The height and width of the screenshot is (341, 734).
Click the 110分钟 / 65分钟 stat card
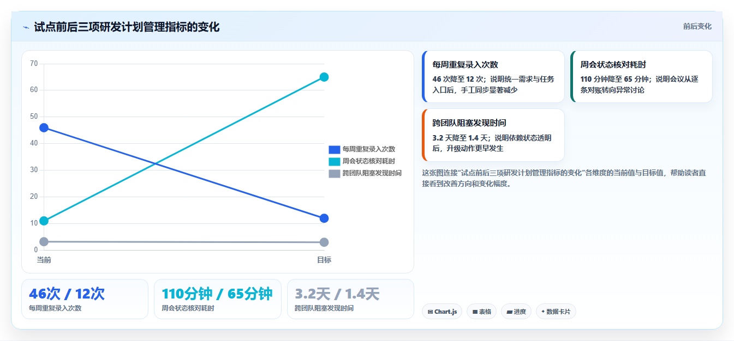click(x=218, y=299)
